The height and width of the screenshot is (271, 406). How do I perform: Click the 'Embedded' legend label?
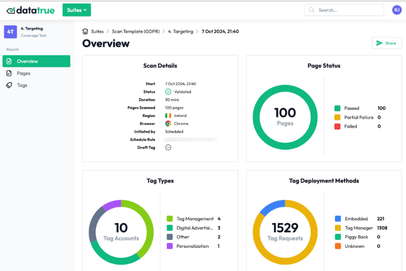[x=356, y=219]
